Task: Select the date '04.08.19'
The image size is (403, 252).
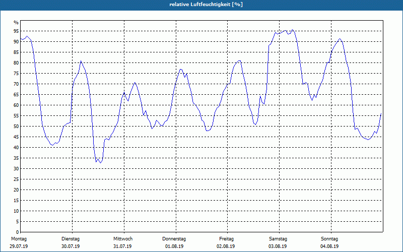Action: pyautogui.click(x=329, y=246)
